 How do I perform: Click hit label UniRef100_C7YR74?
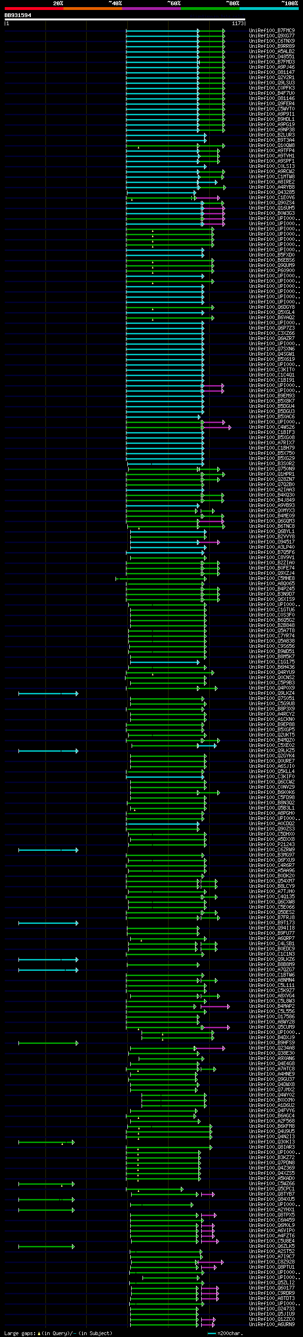[272, 635]
